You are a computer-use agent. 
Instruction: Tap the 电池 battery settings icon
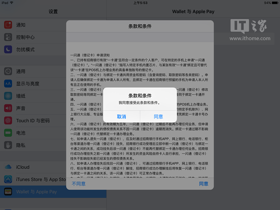(8, 133)
